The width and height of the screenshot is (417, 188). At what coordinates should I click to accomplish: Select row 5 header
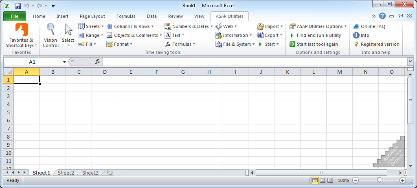coord(8,112)
